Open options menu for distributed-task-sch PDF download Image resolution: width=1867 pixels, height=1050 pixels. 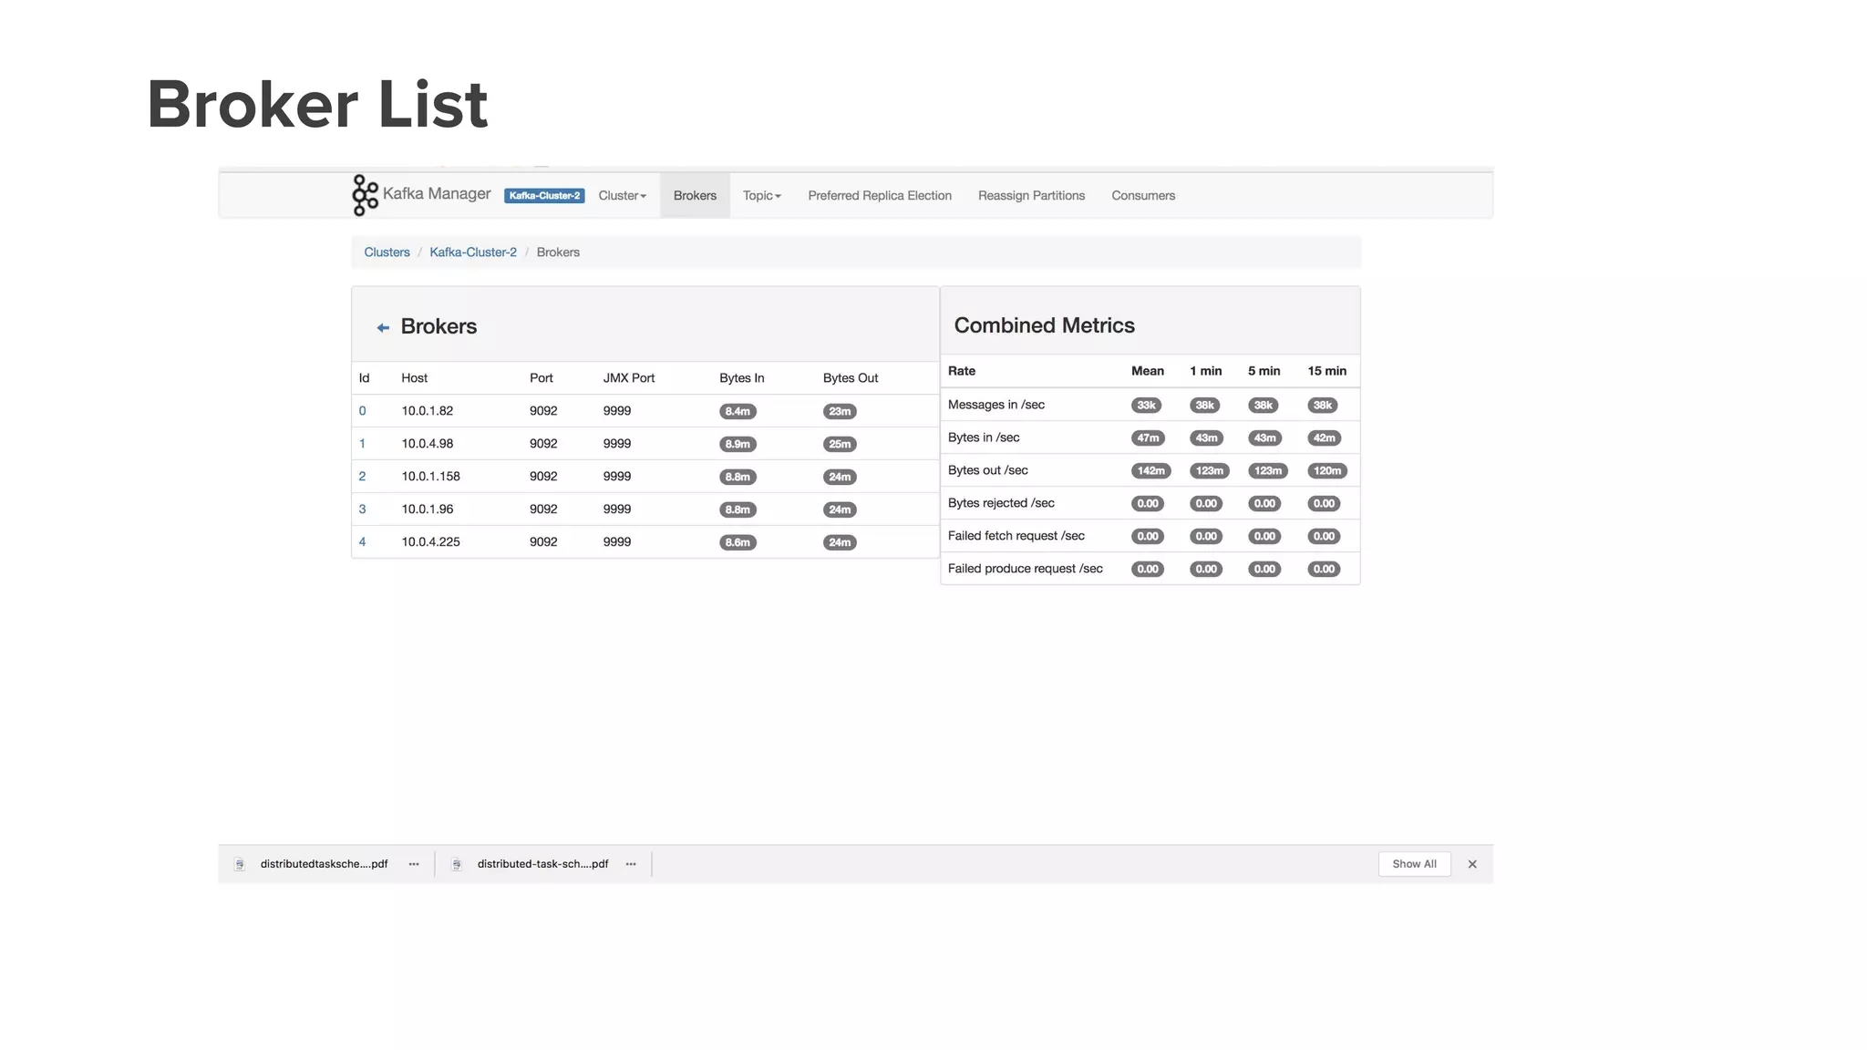pyautogui.click(x=631, y=864)
